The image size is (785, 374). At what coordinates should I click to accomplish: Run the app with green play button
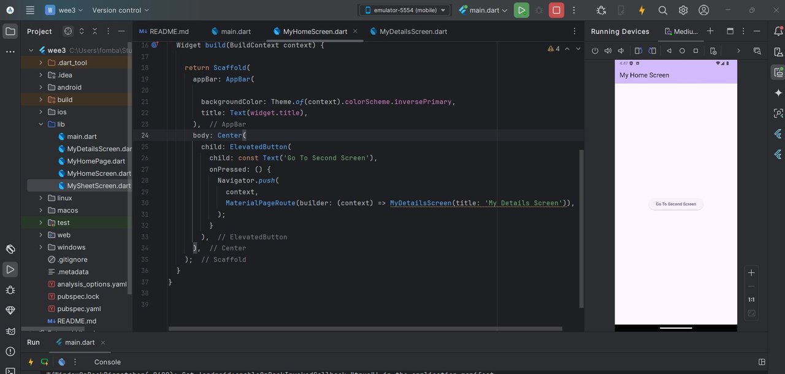click(x=521, y=10)
